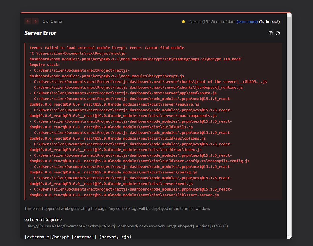
Task: Click the Next.js (15.1.6) out of date text
Action: click(x=212, y=22)
